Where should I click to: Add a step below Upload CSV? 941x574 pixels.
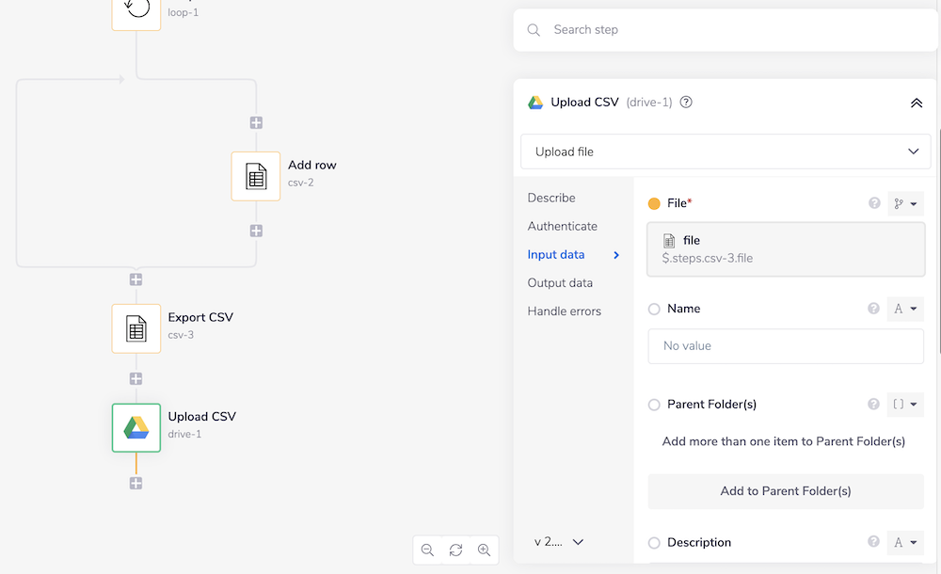pyautogui.click(x=136, y=483)
